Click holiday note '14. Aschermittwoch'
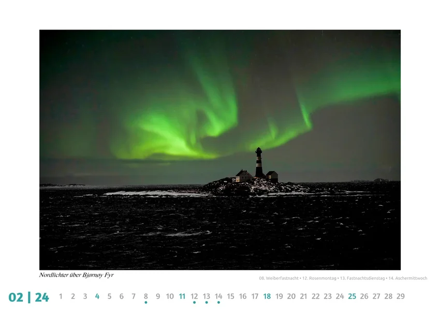The height and width of the screenshot is (311, 440). tap(408, 278)
